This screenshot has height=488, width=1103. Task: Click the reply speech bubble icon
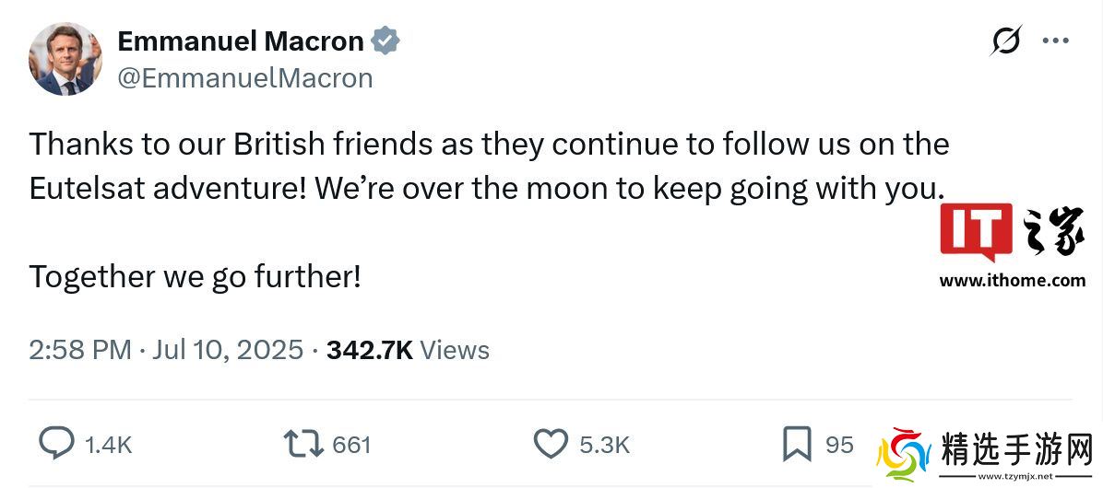click(x=56, y=444)
